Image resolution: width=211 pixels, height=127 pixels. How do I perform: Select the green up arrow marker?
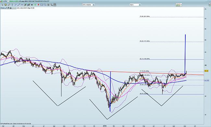35,5
